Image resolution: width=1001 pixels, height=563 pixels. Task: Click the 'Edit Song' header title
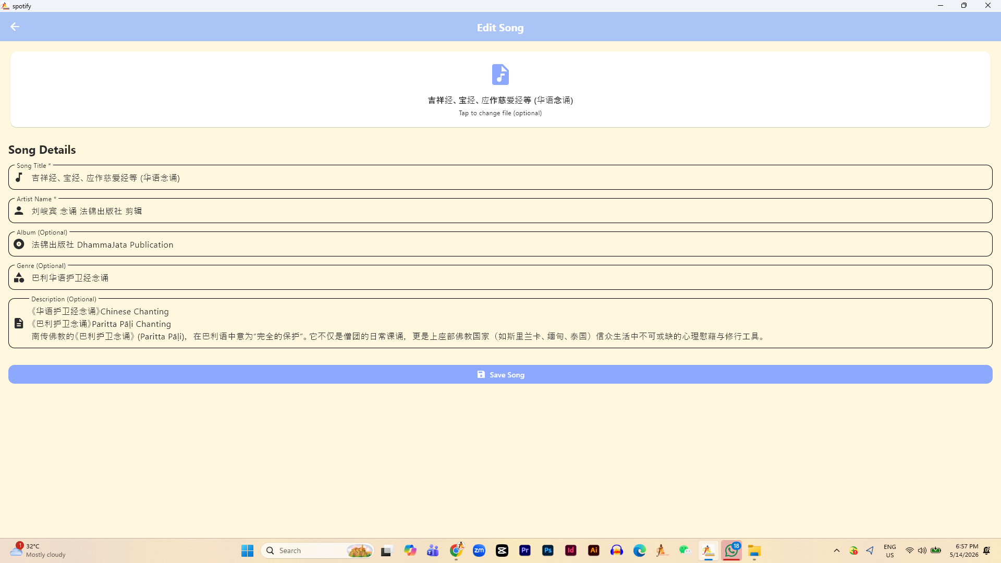coord(500,28)
